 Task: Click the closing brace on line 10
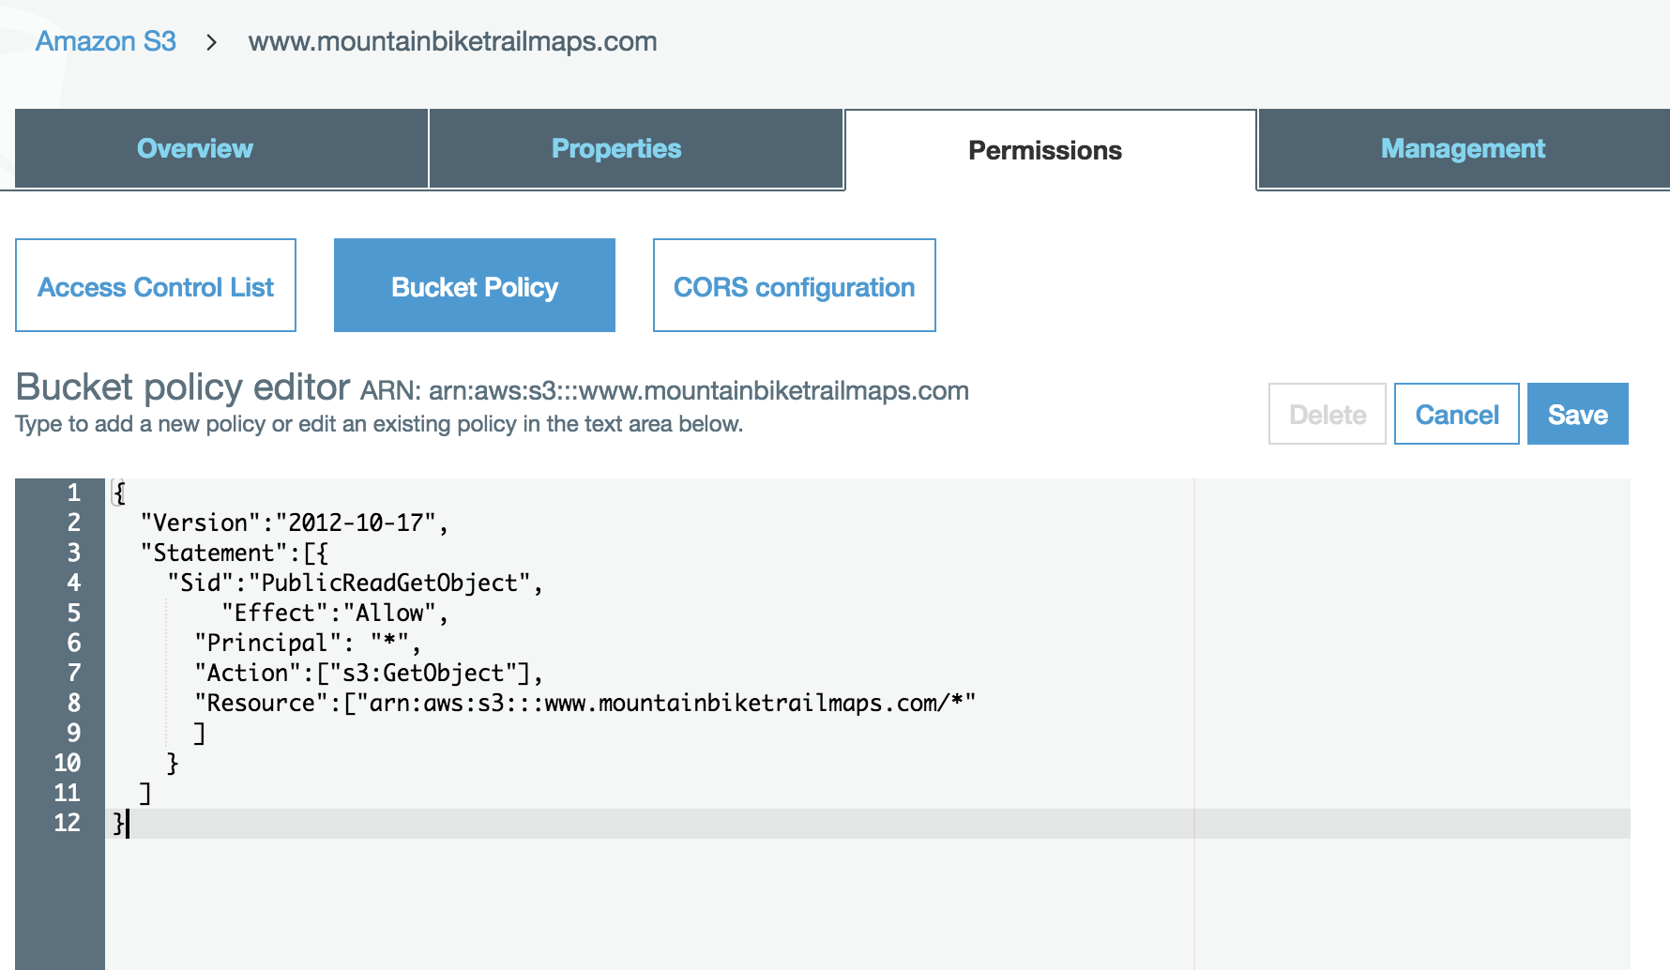click(173, 763)
